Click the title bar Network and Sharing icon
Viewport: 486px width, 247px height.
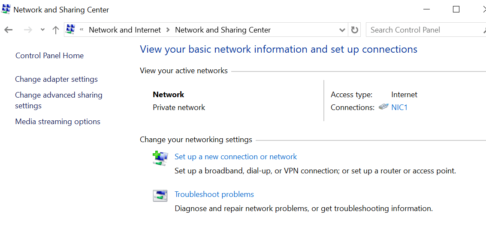point(6,9)
